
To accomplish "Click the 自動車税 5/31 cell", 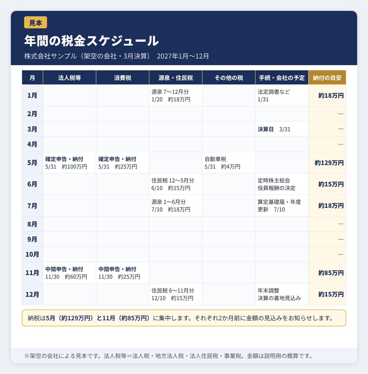I will [229, 163].
